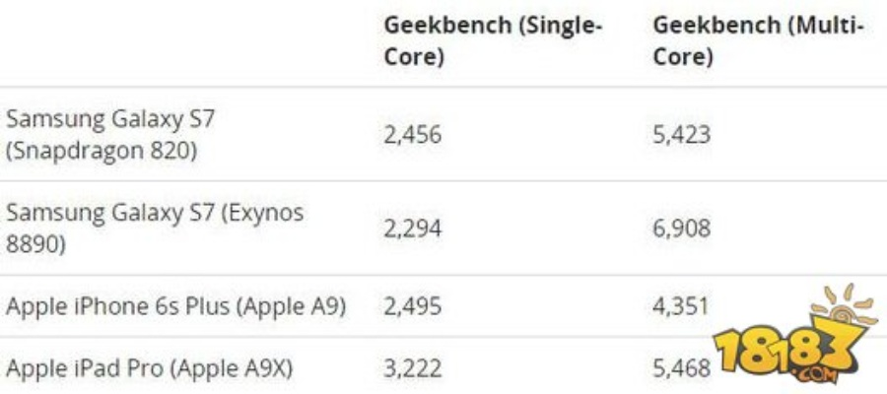
Task: Select the multi-core score 5,468
Action: pos(681,369)
